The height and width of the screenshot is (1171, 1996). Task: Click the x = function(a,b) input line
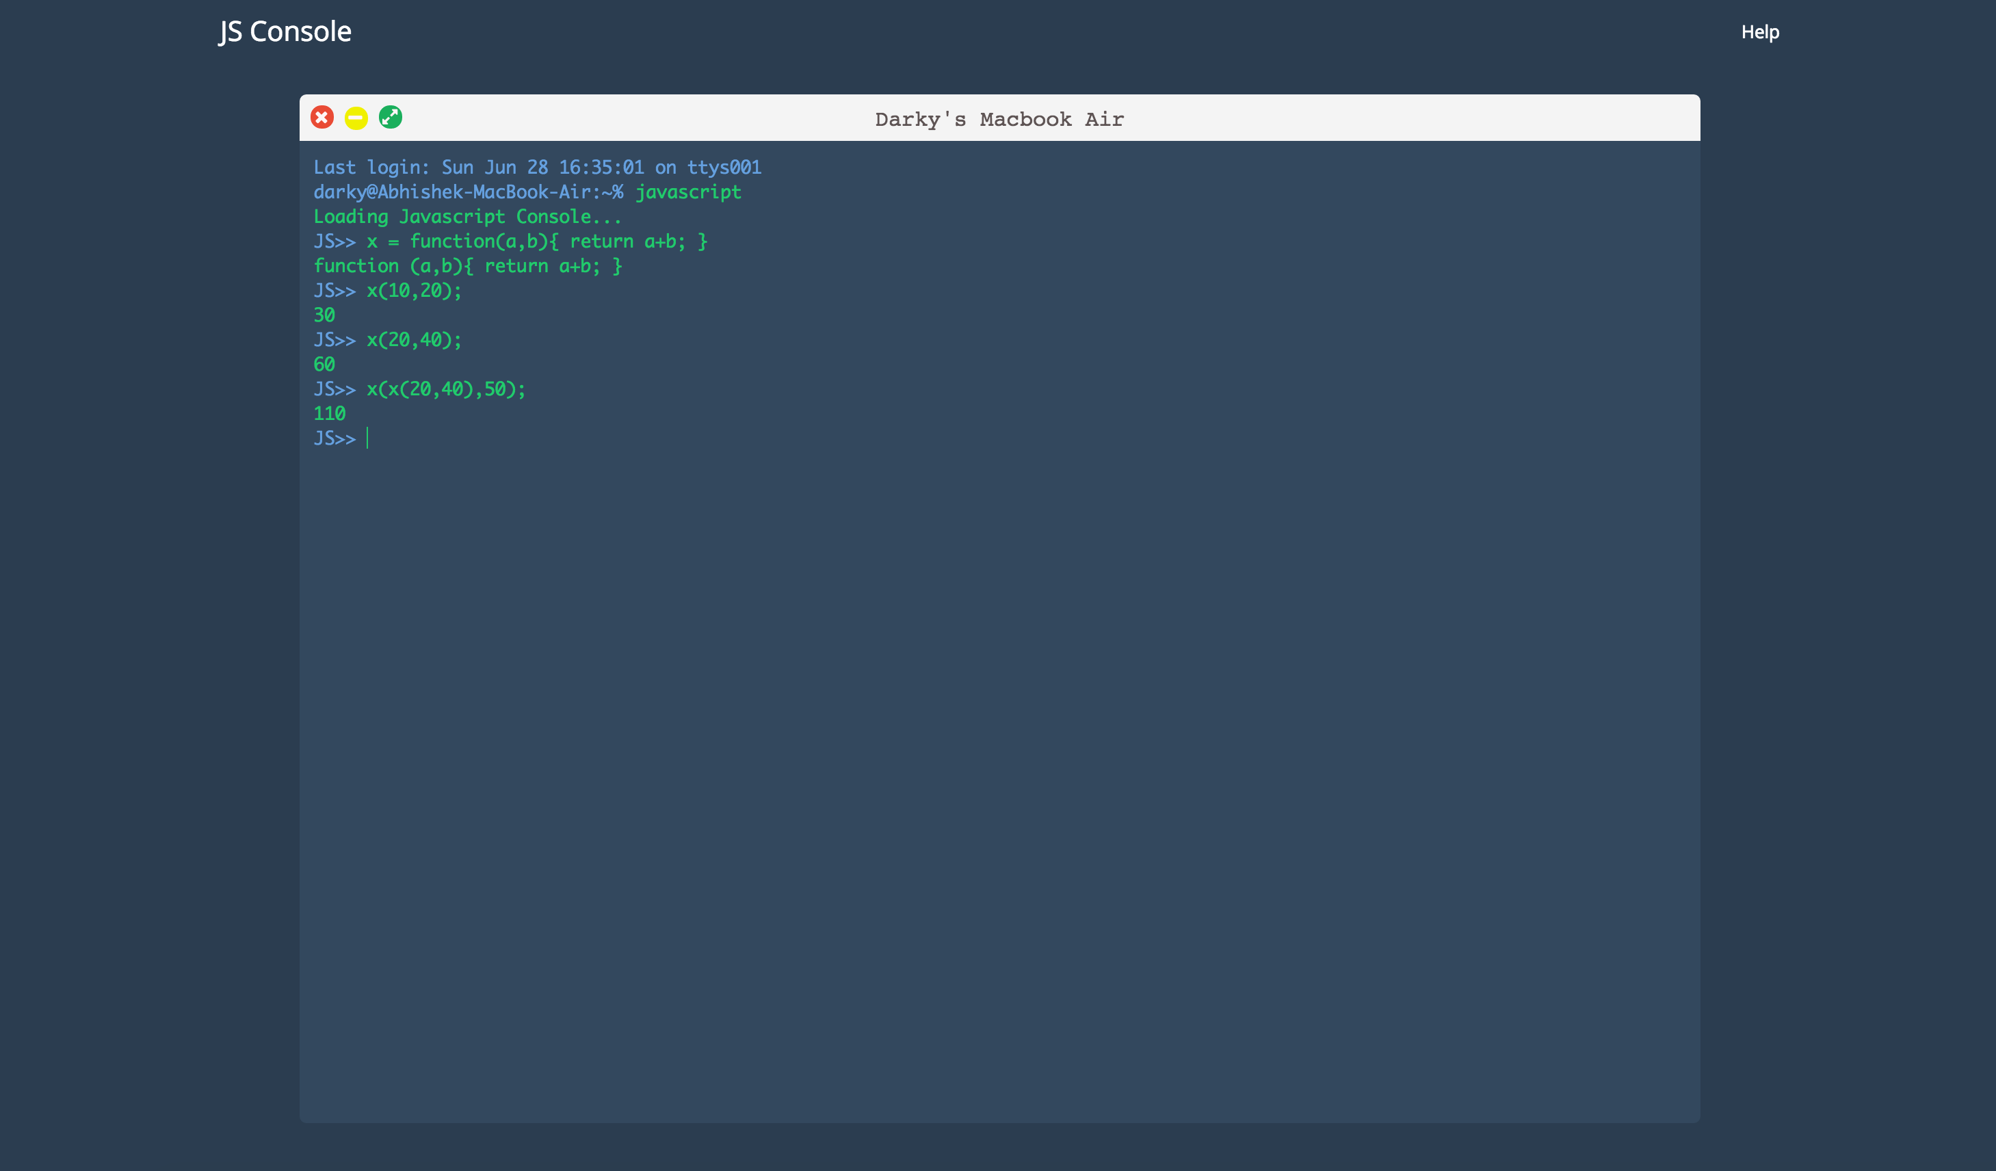[536, 241]
